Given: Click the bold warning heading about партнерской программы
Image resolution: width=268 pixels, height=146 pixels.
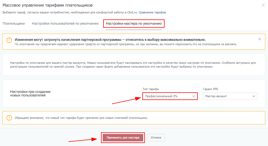Looking at the screenshot, I should (110, 40).
